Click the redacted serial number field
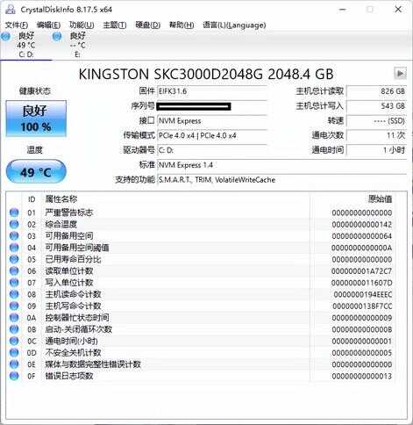The height and width of the screenshot is (425, 413). coord(212,106)
